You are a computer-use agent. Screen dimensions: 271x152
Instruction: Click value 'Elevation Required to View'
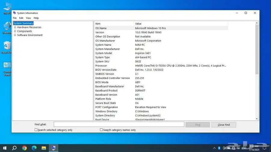[150, 107]
